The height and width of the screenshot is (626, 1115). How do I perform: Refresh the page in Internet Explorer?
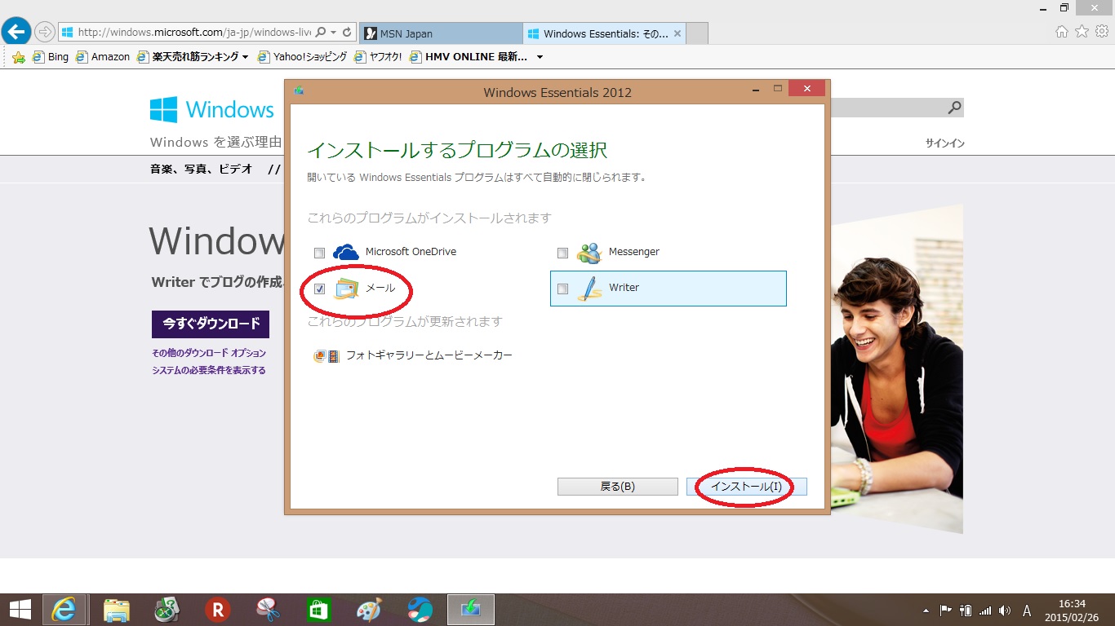(347, 33)
